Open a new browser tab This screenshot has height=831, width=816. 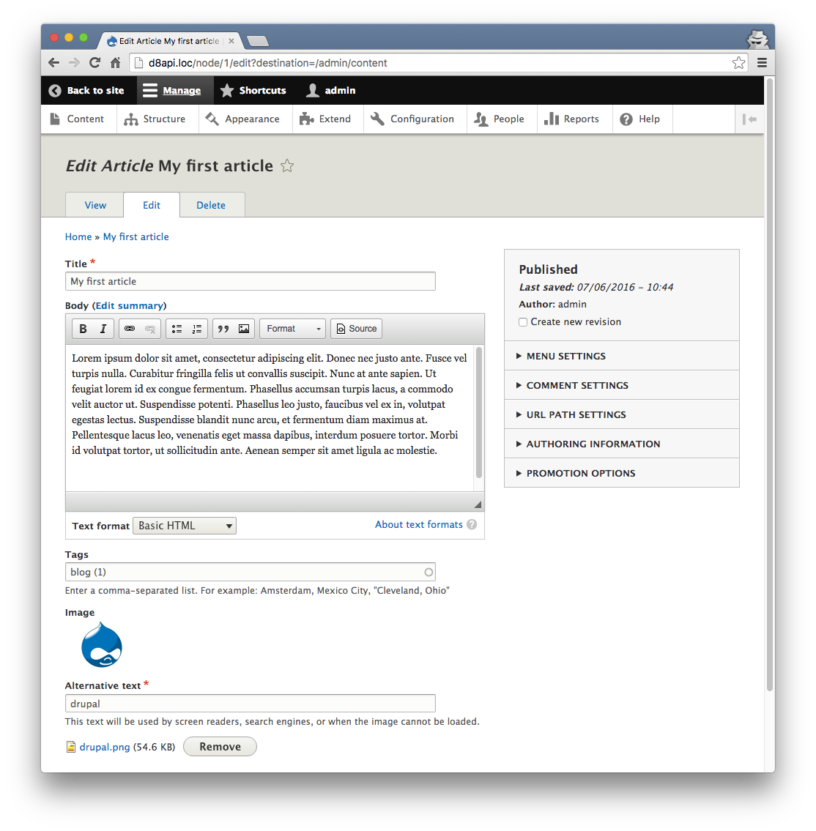click(258, 41)
